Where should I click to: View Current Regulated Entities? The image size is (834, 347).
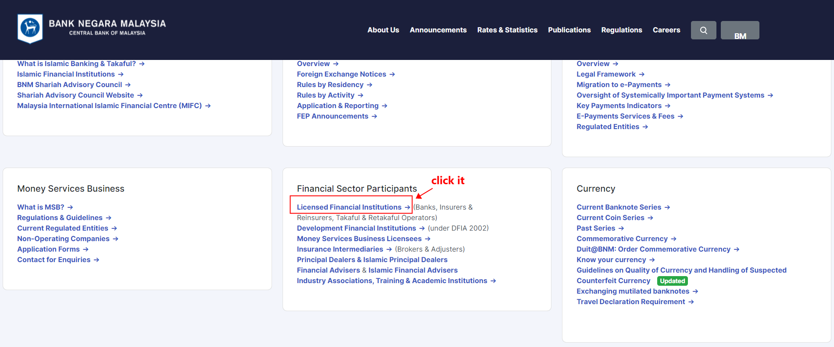[x=67, y=228]
